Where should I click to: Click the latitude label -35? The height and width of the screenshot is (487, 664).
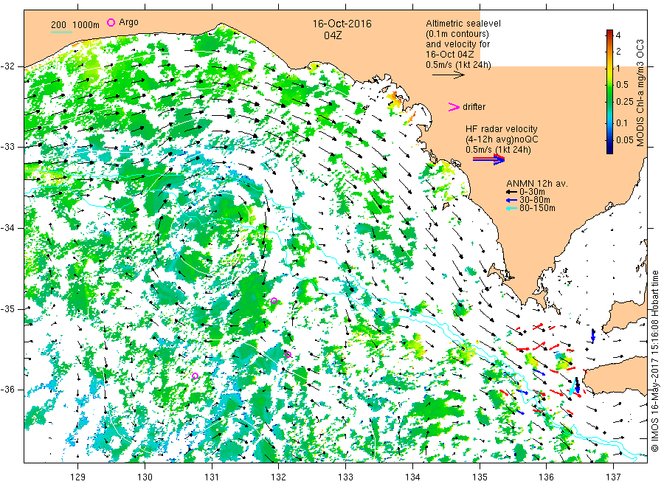pos(7,308)
